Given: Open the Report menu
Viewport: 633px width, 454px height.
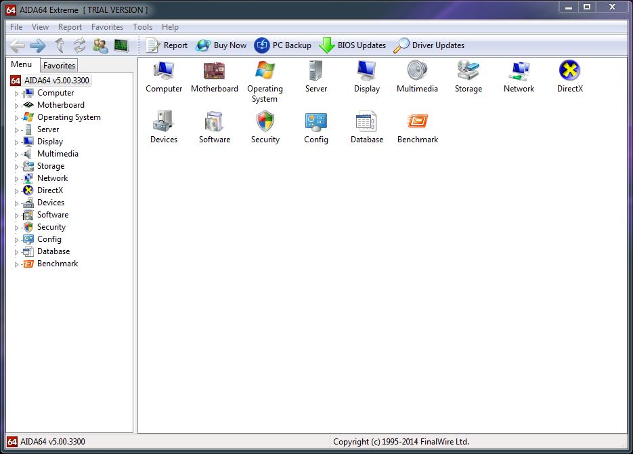Looking at the screenshot, I should [70, 27].
